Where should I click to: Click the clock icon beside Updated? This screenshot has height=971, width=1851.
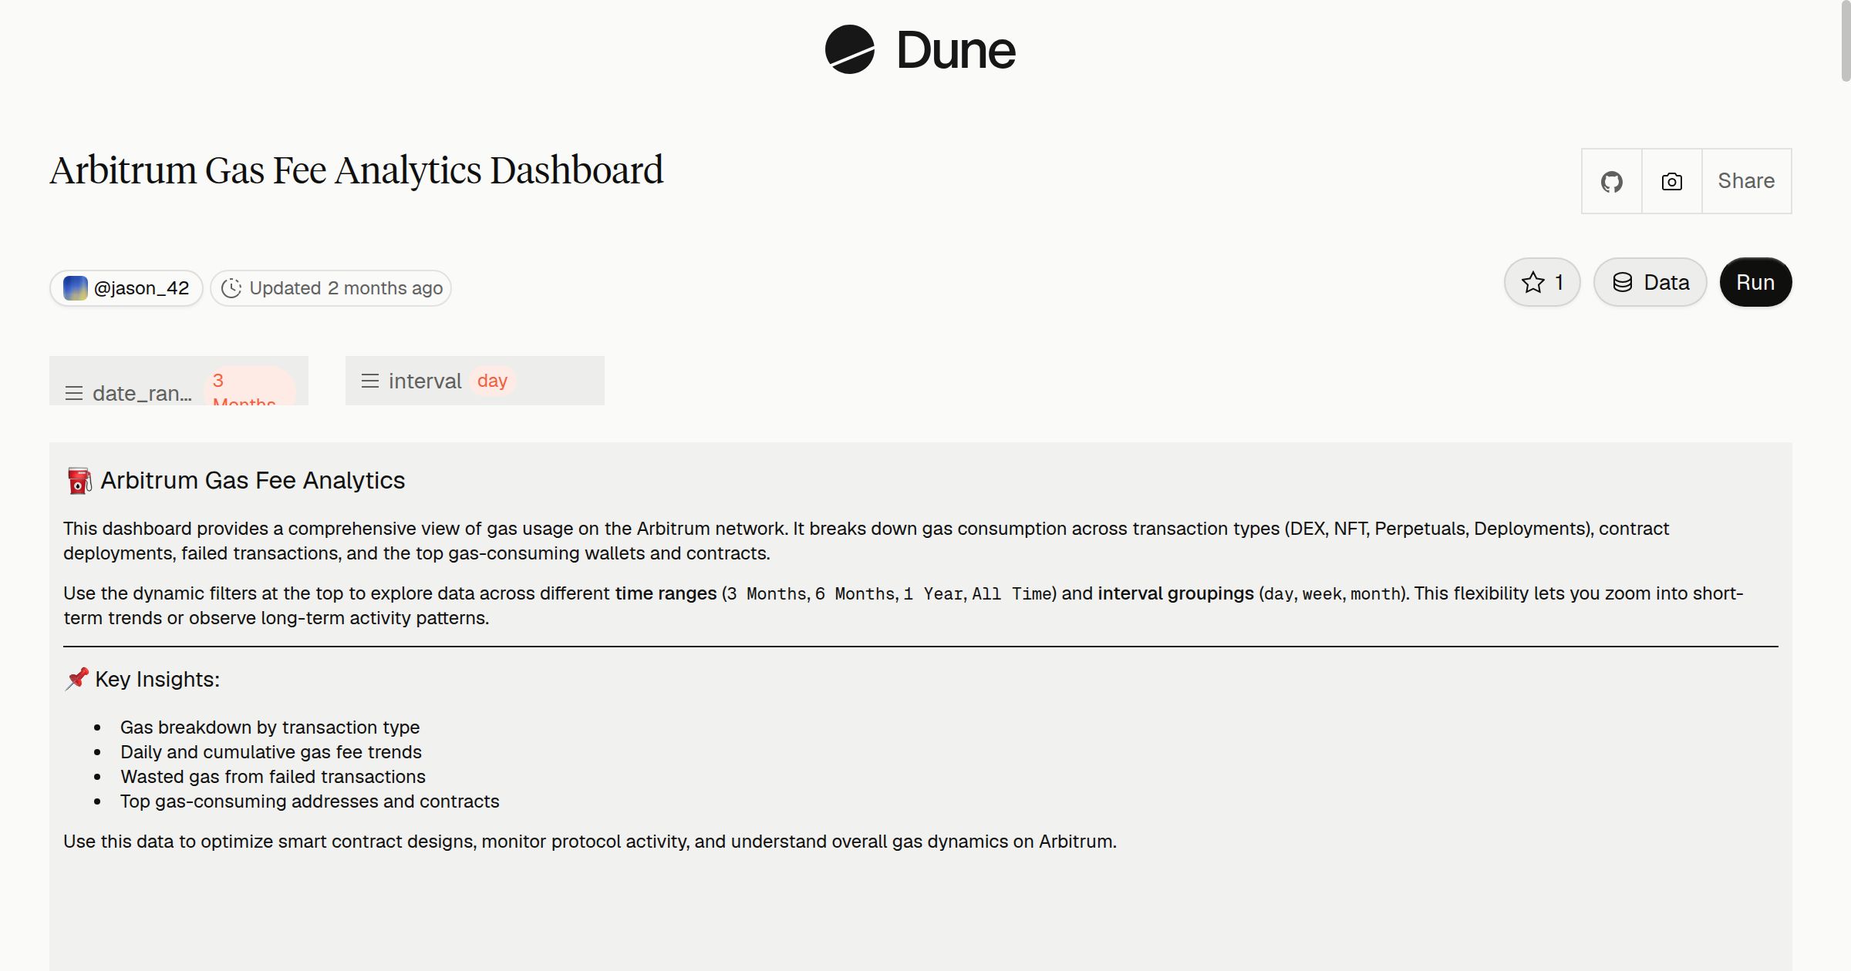coord(231,288)
